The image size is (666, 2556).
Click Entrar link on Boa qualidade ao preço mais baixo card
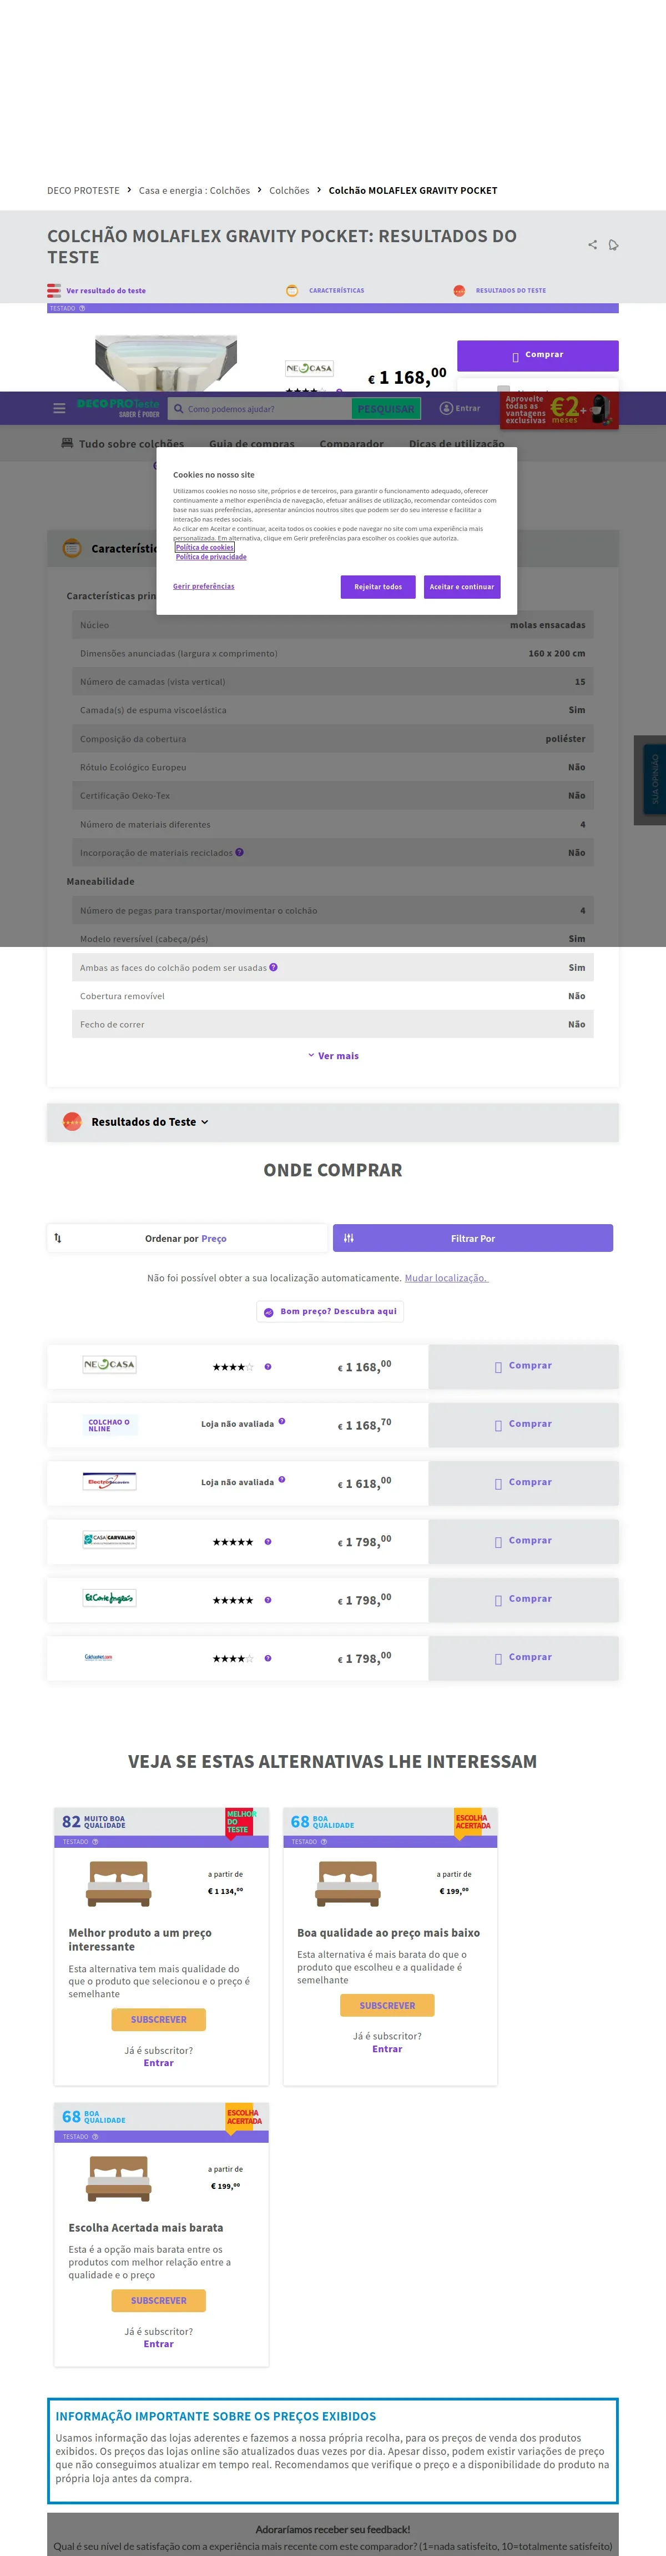pyautogui.click(x=387, y=2049)
